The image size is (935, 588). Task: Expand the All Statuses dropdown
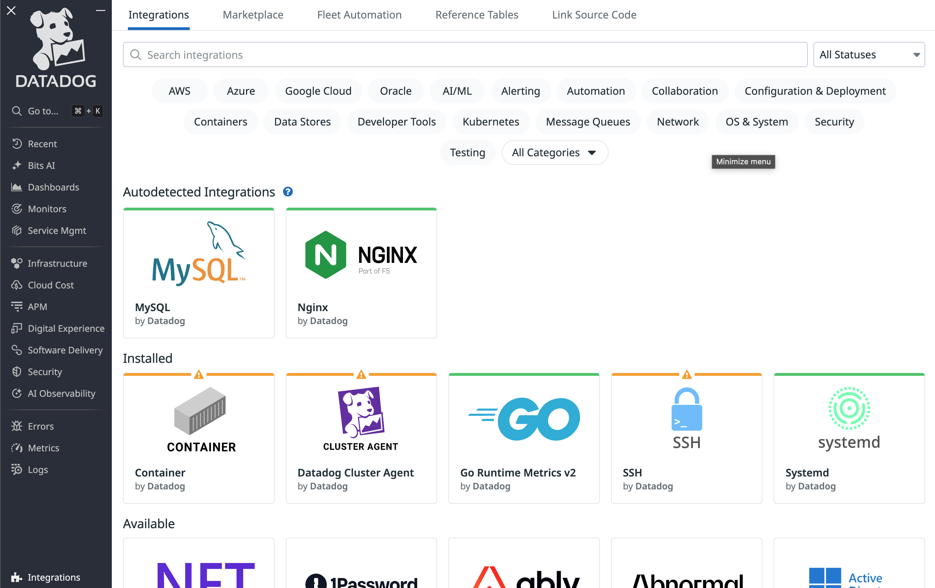coord(869,55)
